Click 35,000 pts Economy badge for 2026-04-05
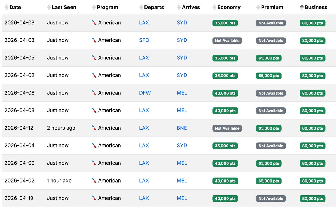Screen dimensions: 336x208 [x=225, y=58]
